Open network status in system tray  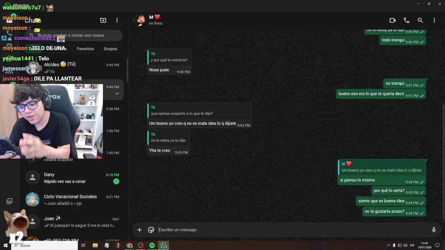(x=399, y=245)
